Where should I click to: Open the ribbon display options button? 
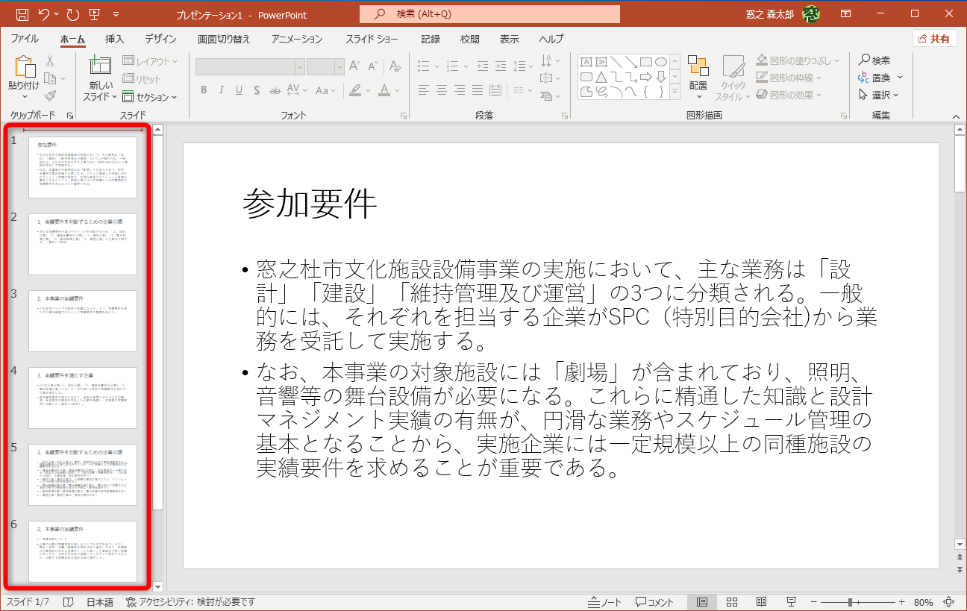846,14
